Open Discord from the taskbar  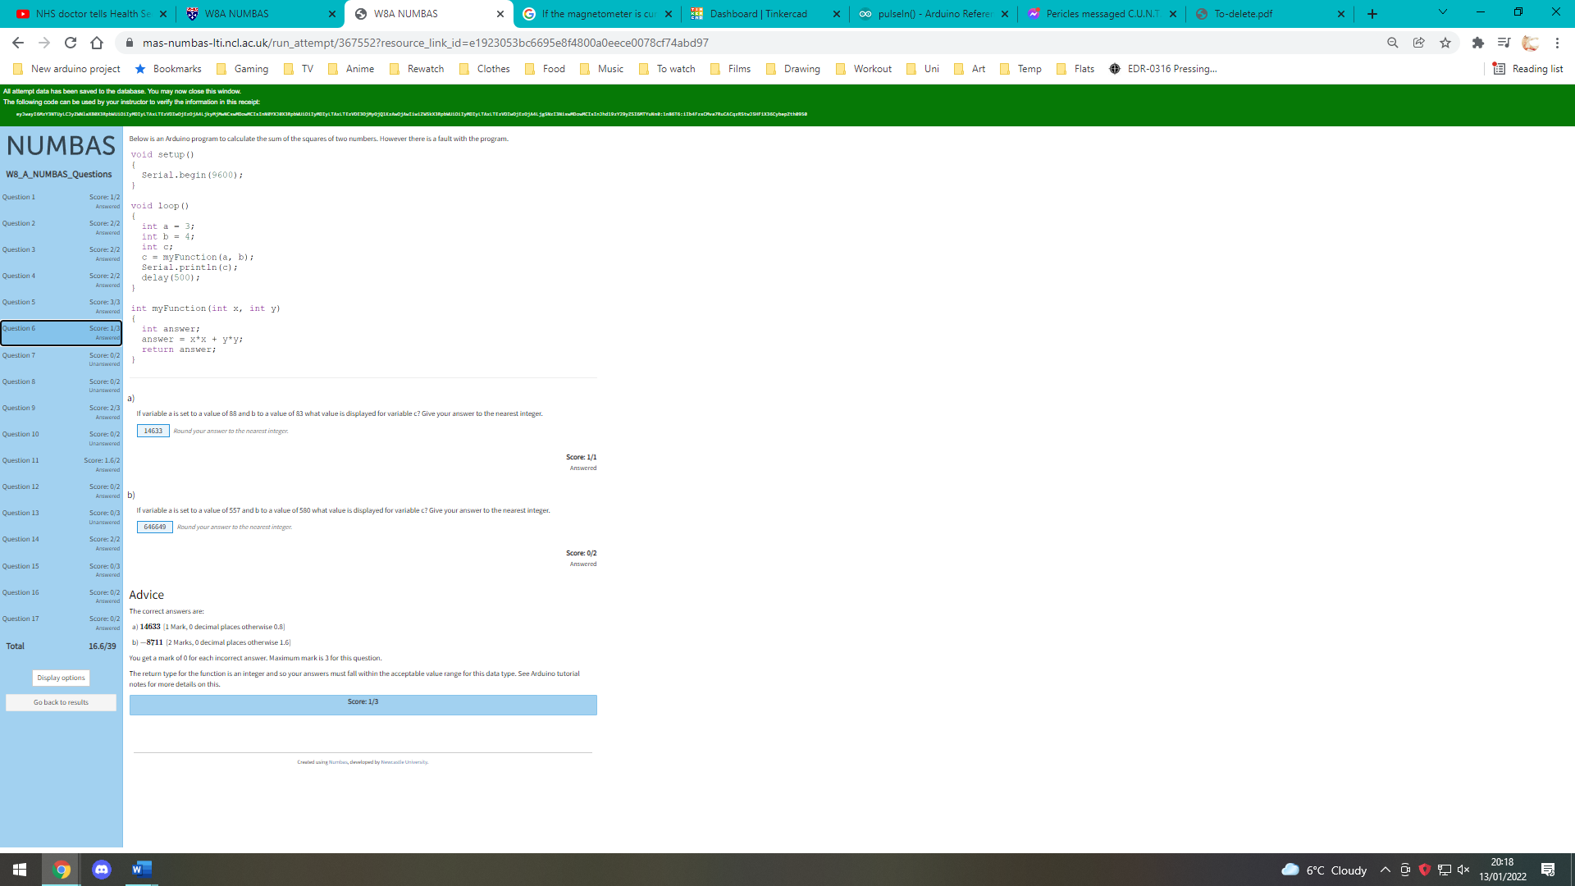pyautogui.click(x=102, y=870)
